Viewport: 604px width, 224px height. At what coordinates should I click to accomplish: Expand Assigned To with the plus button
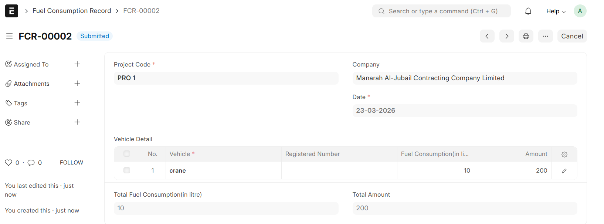(x=77, y=64)
